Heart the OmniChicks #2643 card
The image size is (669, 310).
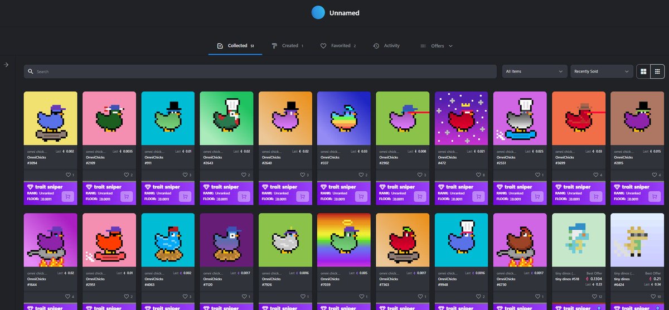coord(244,175)
